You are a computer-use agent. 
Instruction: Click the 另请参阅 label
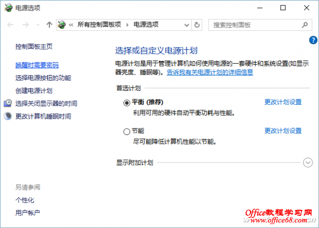pos(28,187)
